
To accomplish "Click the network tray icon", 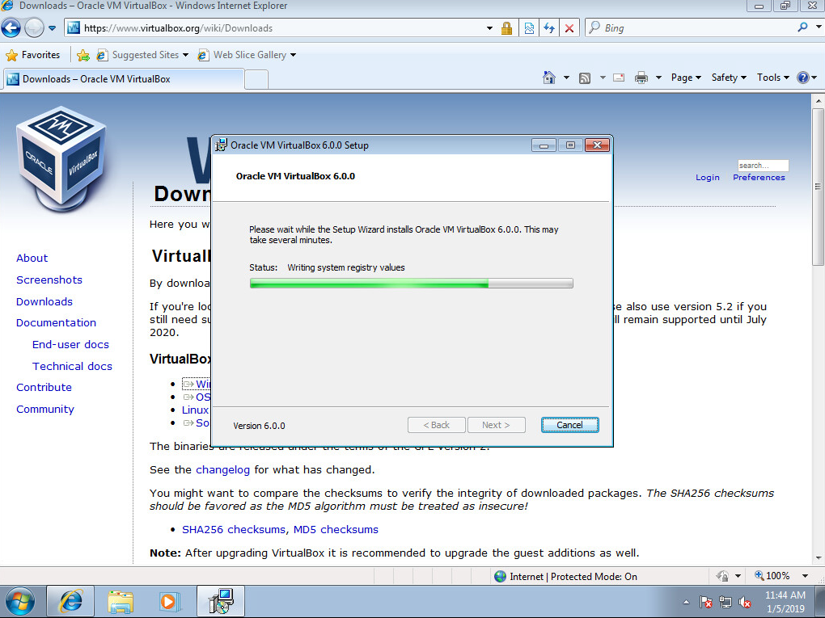I will [x=725, y=602].
